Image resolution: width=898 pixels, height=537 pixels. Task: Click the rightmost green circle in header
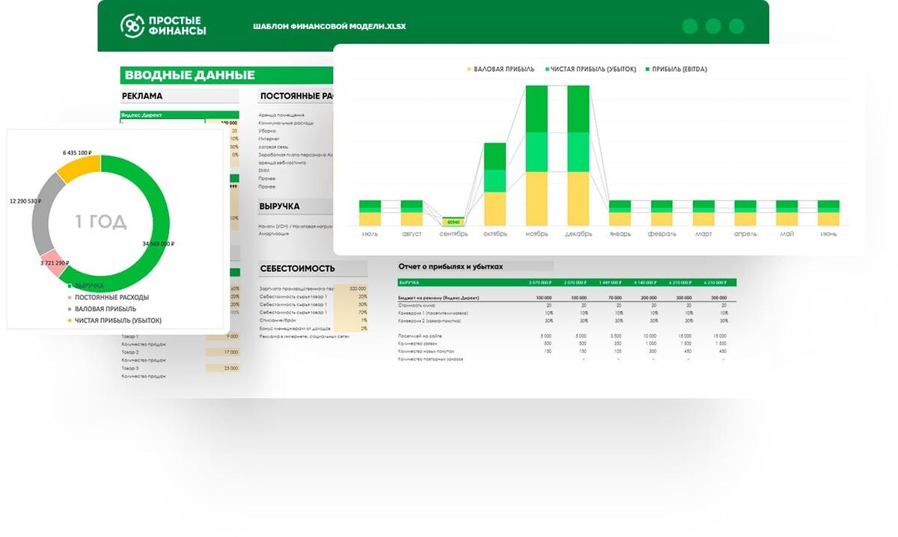pyautogui.click(x=736, y=27)
